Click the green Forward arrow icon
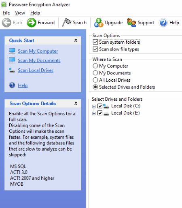The width and height of the screenshot is (182, 208). click(32, 23)
